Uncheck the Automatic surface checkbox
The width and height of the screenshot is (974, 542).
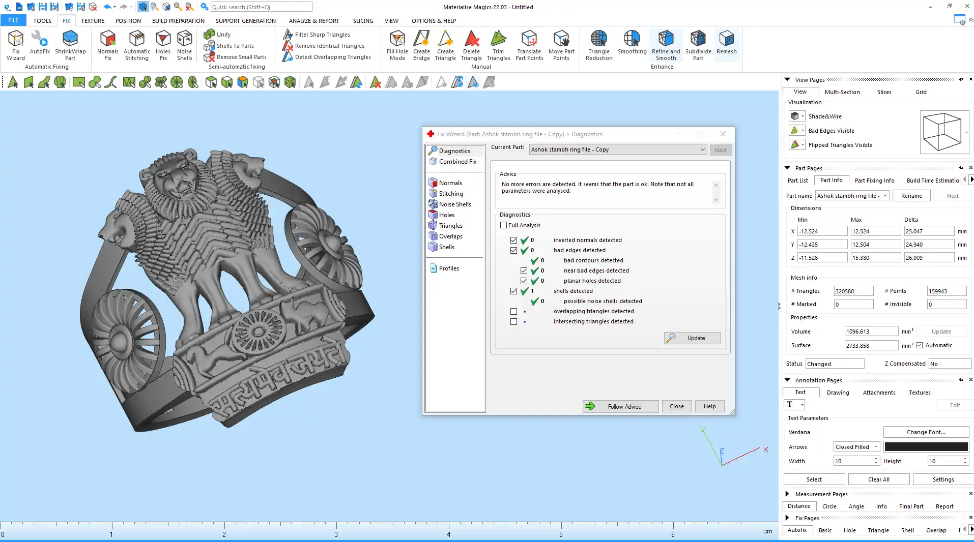coord(920,345)
